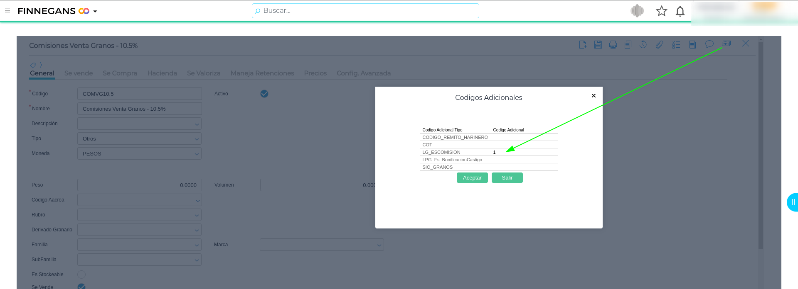Click the paperclip attachments icon
This screenshot has width=798, height=289.
659,44
